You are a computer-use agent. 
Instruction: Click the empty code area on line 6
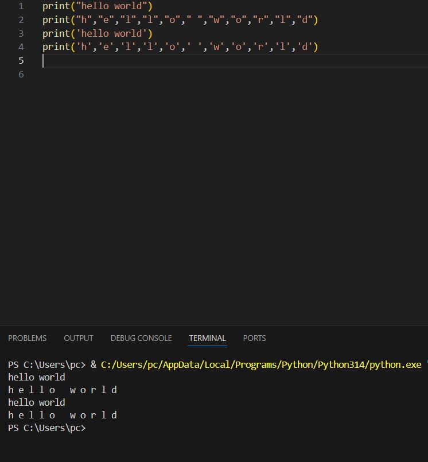[172, 74]
